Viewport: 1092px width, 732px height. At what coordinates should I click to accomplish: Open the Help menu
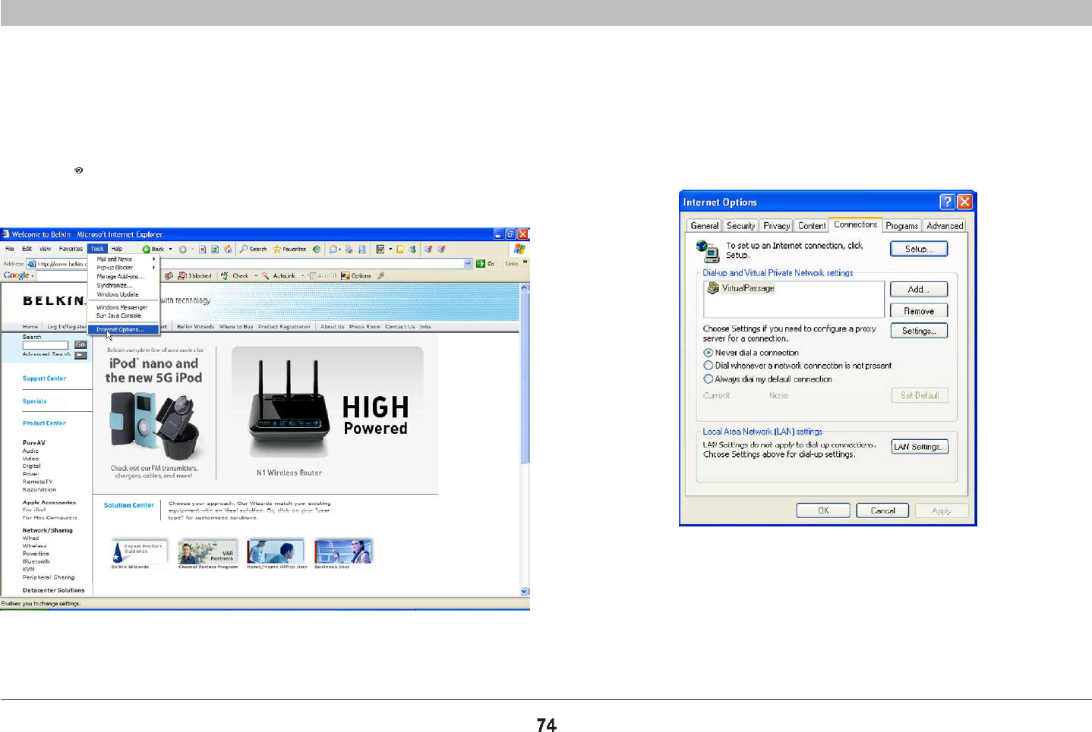(117, 249)
